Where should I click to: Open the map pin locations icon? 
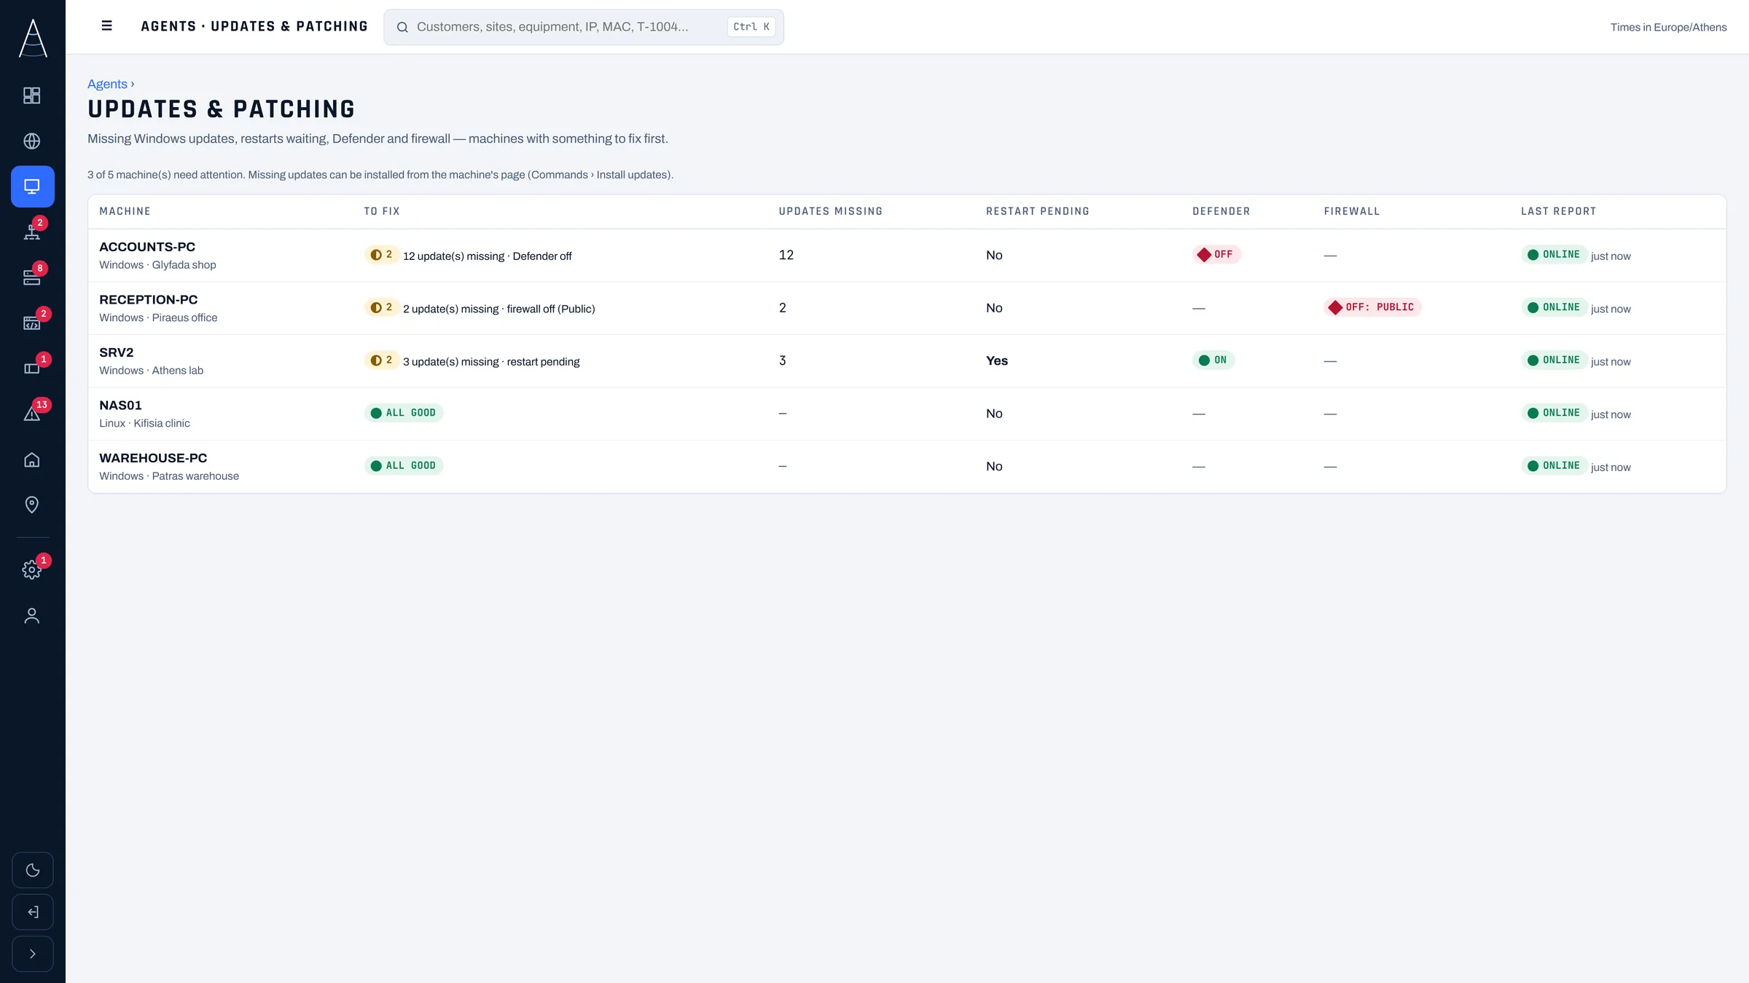(x=32, y=505)
